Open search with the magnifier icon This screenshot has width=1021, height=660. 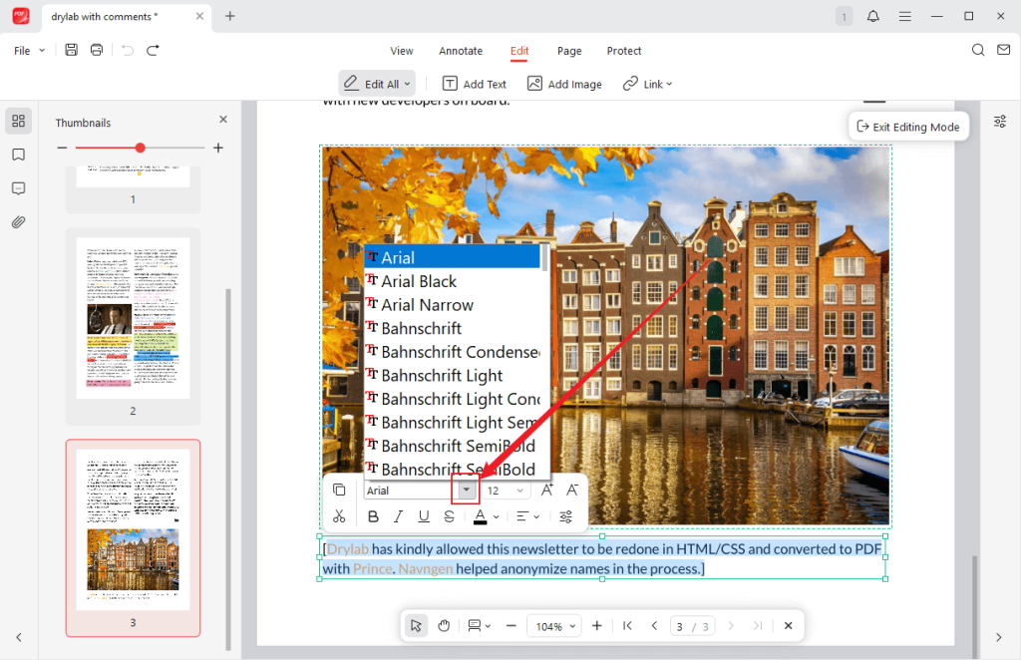[976, 49]
